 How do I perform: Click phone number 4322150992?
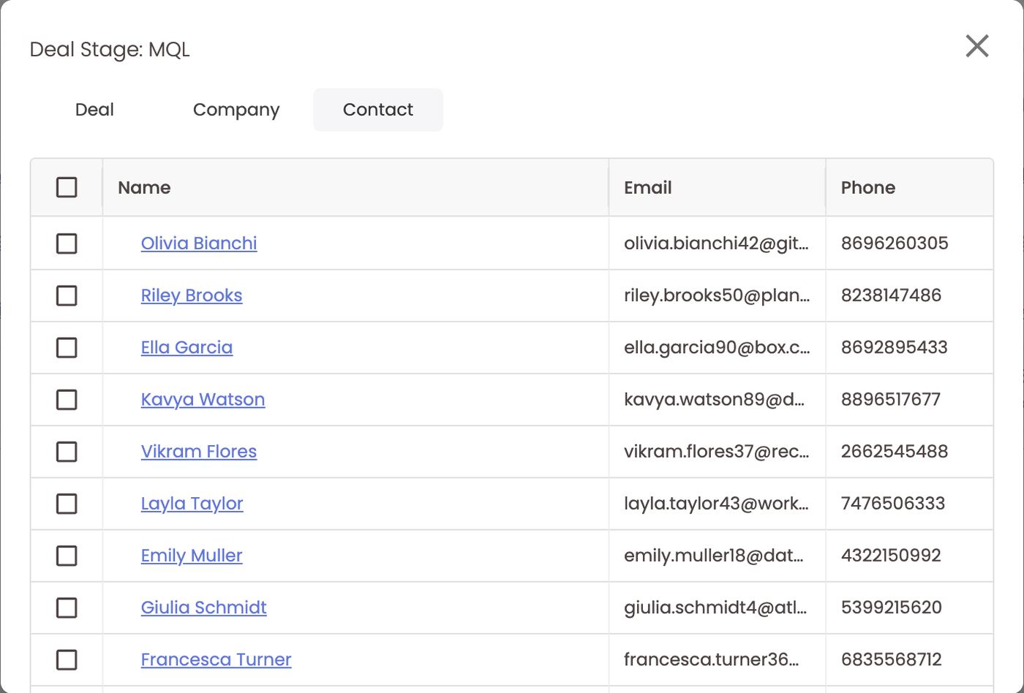pos(891,556)
